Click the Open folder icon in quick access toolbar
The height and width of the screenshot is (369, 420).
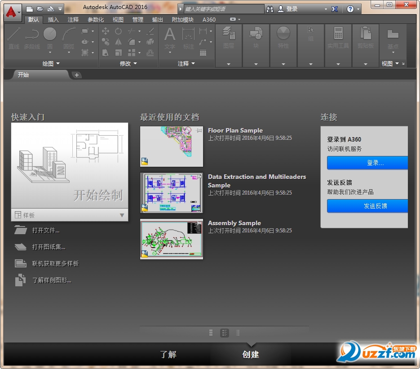pyautogui.click(x=40, y=9)
